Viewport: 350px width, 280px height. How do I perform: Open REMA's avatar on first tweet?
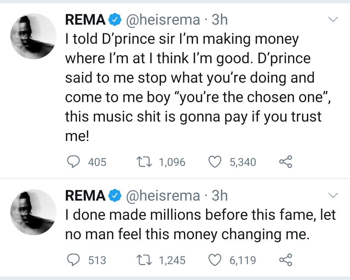click(x=33, y=36)
